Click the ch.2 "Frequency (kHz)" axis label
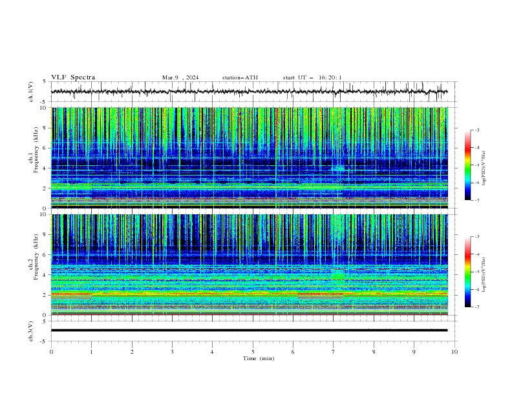 [36, 257]
